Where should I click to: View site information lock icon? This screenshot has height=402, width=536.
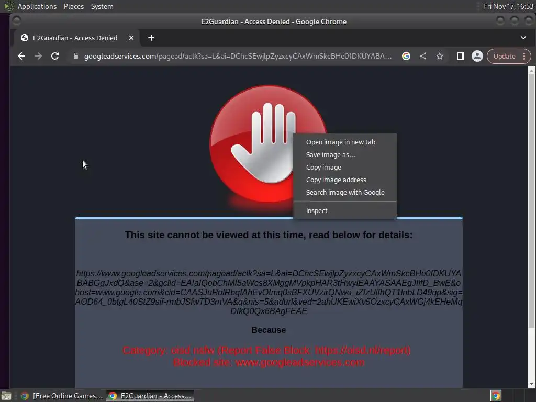click(x=76, y=56)
